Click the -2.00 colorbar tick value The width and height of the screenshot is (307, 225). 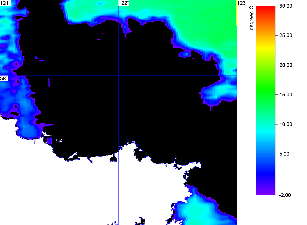pos(285,195)
